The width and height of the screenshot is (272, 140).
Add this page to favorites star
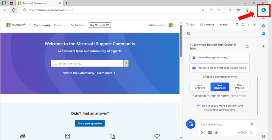tap(219, 10)
